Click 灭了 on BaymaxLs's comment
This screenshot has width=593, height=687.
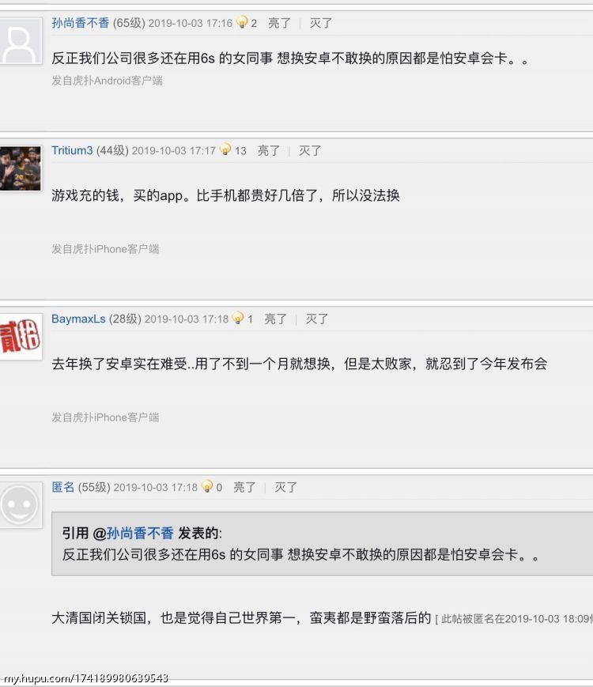(x=316, y=319)
